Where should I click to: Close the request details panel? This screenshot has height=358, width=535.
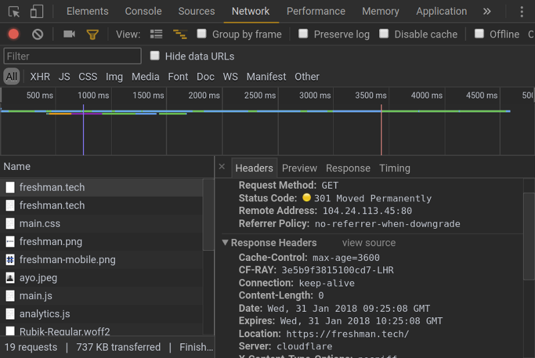[x=222, y=167]
